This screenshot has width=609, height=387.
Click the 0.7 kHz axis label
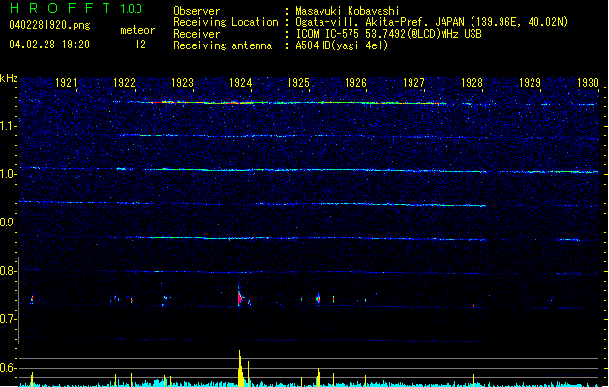(x=9, y=319)
